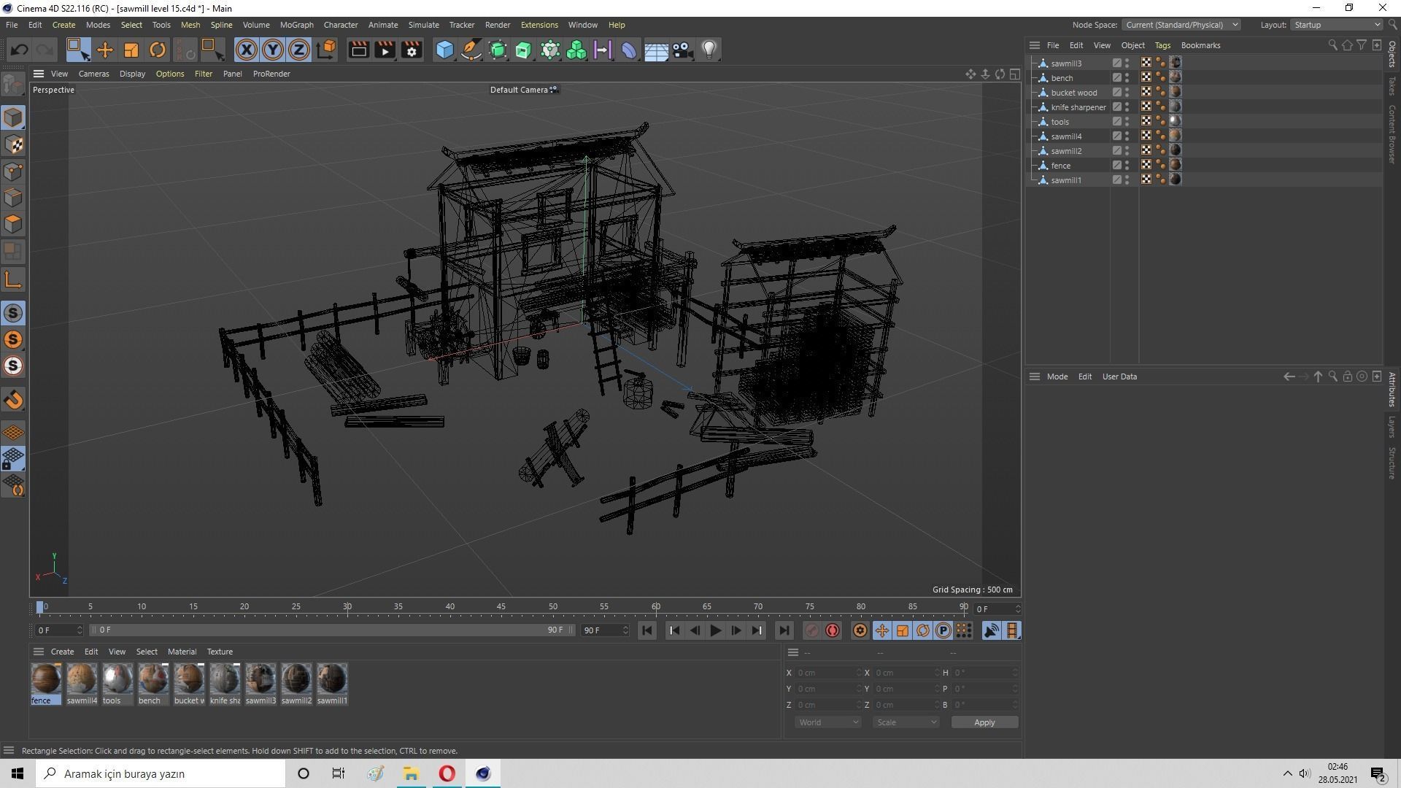This screenshot has width=1401, height=788.
Task: Add a Cube primitive object
Action: click(x=444, y=50)
